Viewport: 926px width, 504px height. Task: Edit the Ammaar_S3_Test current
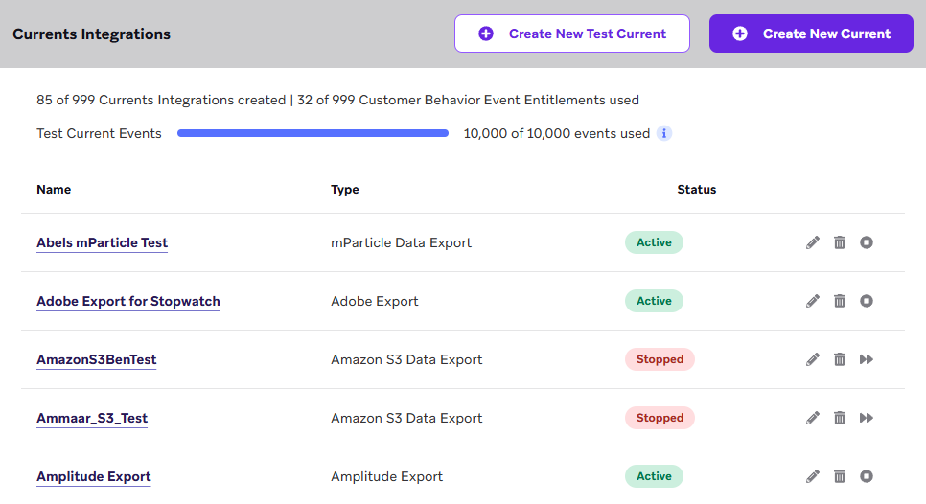click(x=813, y=418)
